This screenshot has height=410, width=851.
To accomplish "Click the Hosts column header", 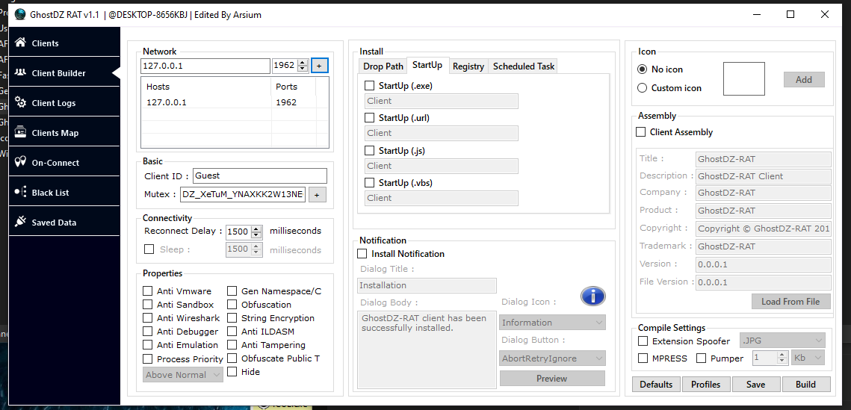I will [206, 87].
